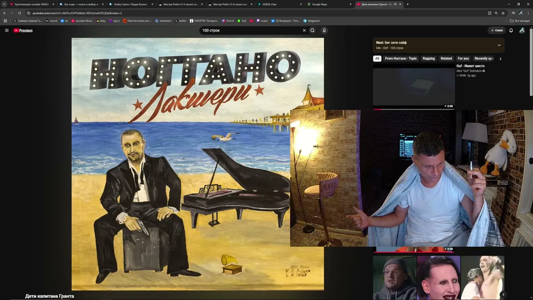Open the record bookmark

pos(52,21)
